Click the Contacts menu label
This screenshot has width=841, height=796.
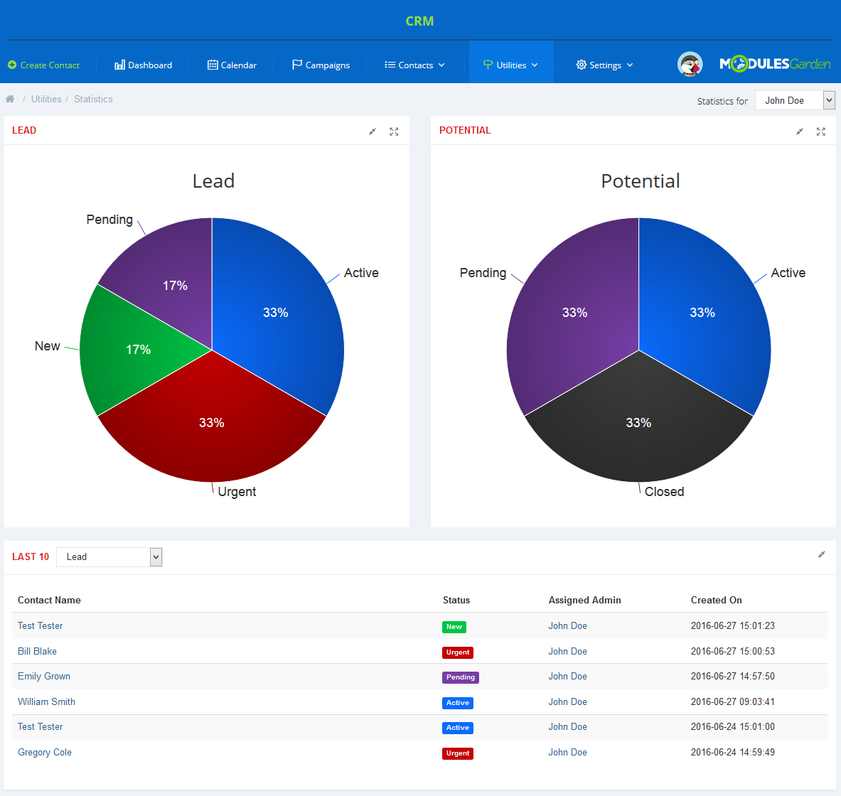(416, 65)
